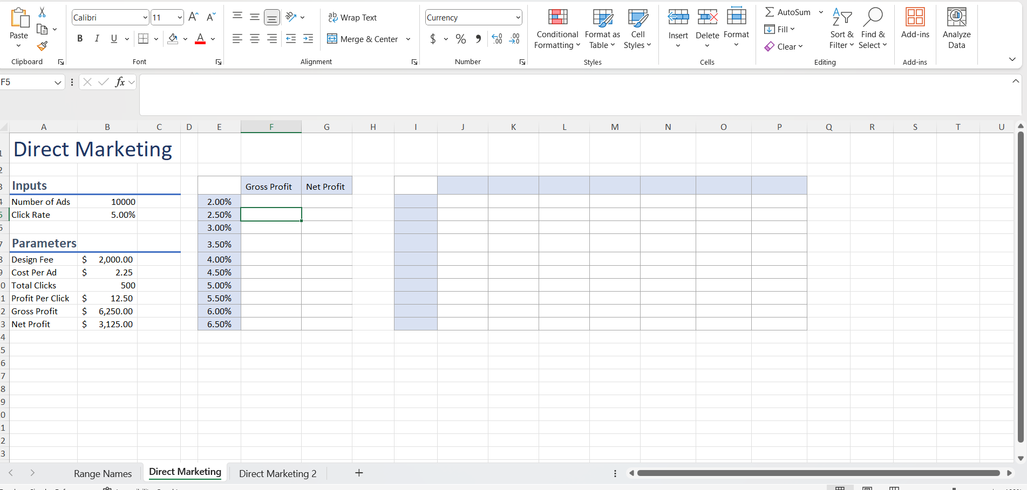Click Increase Decimal icon
This screenshot has width=1027, height=490.
pos(497,39)
